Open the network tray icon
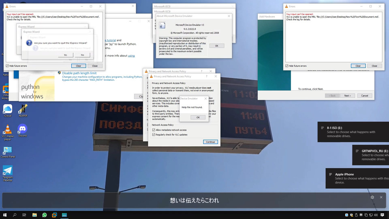The width and height of the screenshot is (389, 219). click(371, 215)
